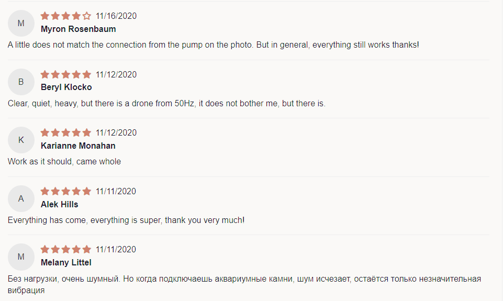The height and width of the screenshot is (301, 503).
Task: Click Alek Hills' A avatar icon
Action: pyautogui.click(x=21, y=198)
